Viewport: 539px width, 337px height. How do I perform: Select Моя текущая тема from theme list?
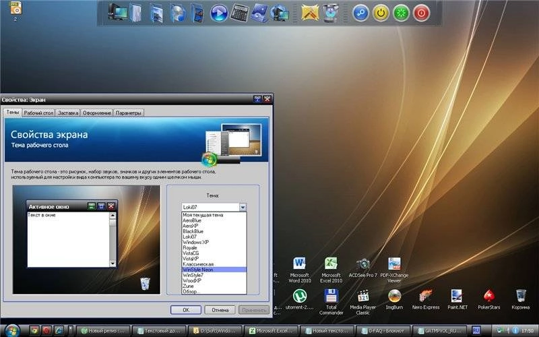click(x=214, y=215)
